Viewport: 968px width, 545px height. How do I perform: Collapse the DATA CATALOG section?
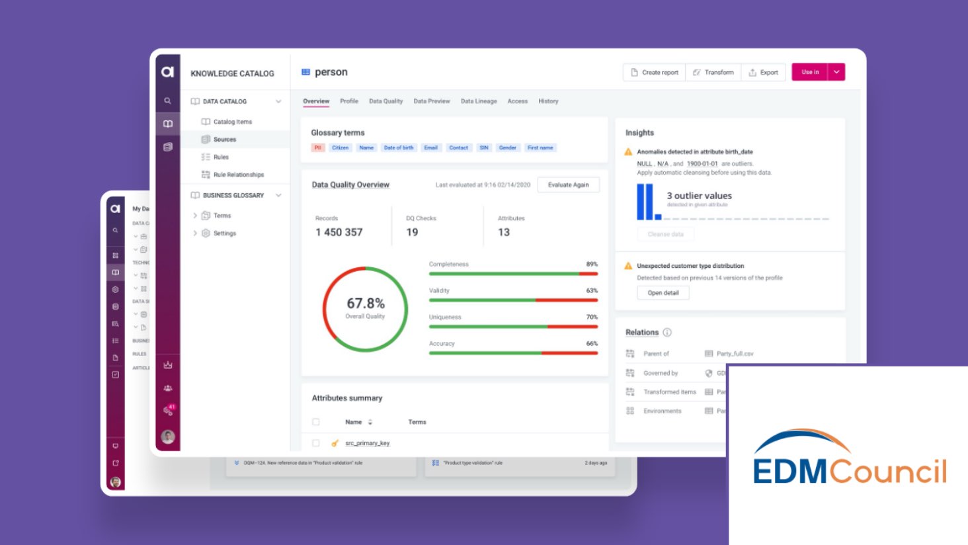(x=278, y=101)
